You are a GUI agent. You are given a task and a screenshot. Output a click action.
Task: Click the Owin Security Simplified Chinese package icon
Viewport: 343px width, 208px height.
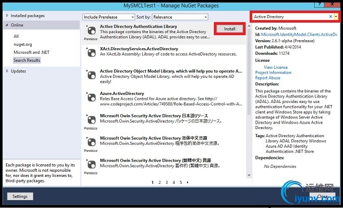91,142
